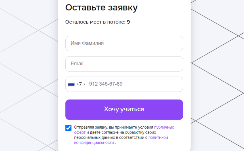Focus the phone number field 912 345-67-89
This screenshot has width=244, height=151.
coord(135,84)
